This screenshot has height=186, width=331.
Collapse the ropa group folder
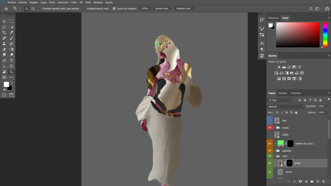(275, 156)
